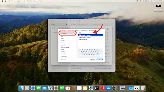Viewport: 164px width, 92px height.
Task: Open Apple TV from the dock
Action: pyautogui.click(x=97, y=88)
